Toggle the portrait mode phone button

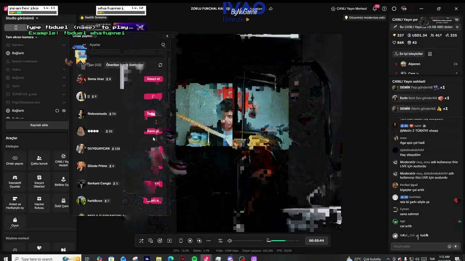(16, 28)
